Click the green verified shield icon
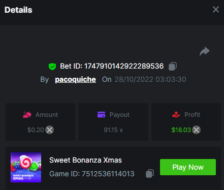The width and height of the screenshot is (224, 190). pyautogui.click(x=52, y=66)
